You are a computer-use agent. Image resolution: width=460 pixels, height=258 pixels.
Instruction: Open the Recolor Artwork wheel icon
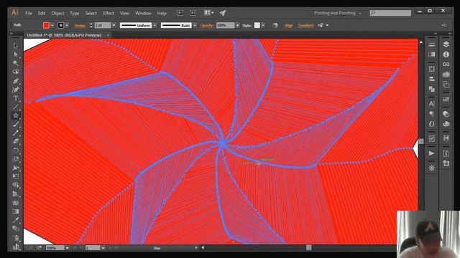coord(275,26)
